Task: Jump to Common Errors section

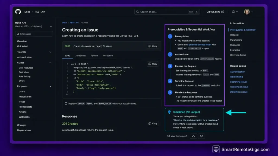Action: tap(238, 55)
